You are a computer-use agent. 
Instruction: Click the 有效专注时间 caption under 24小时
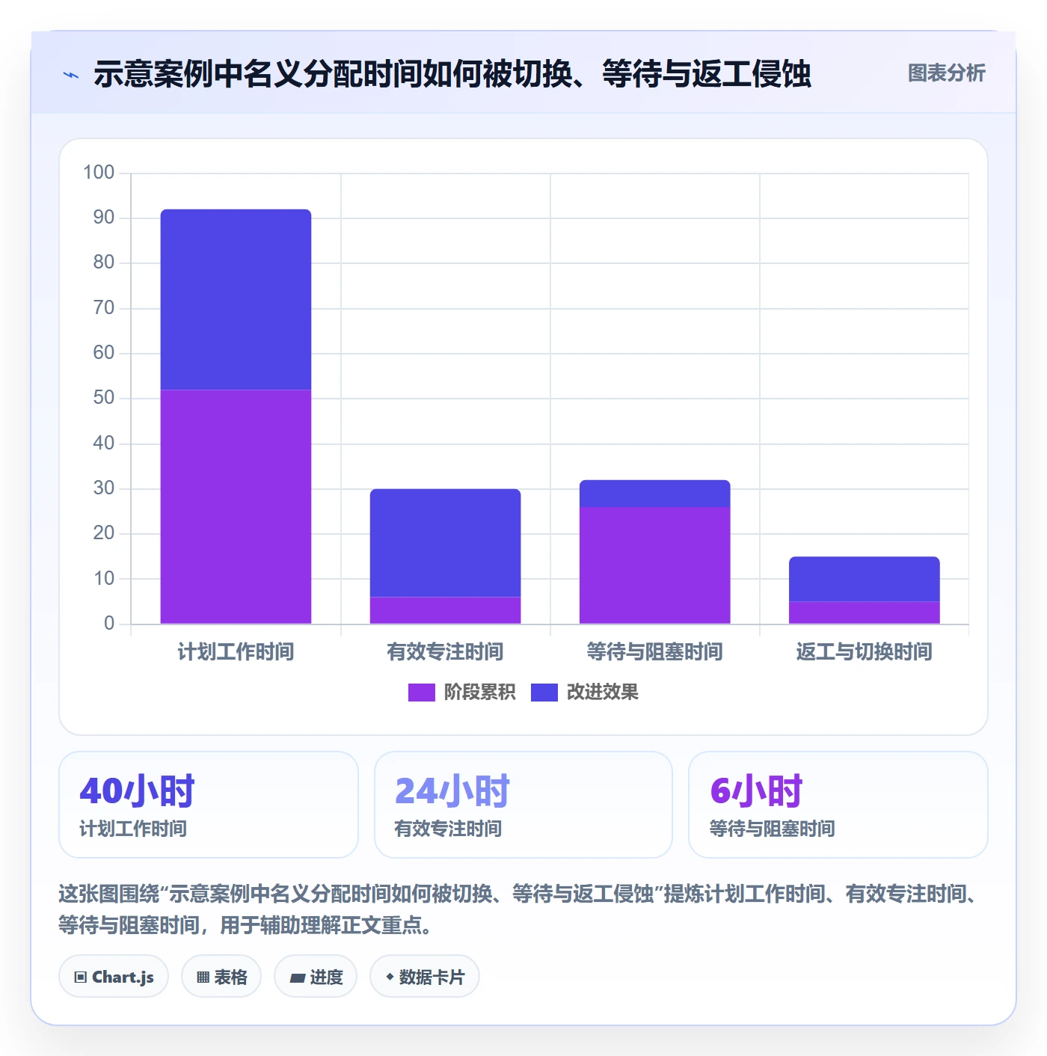pos(448,829)
